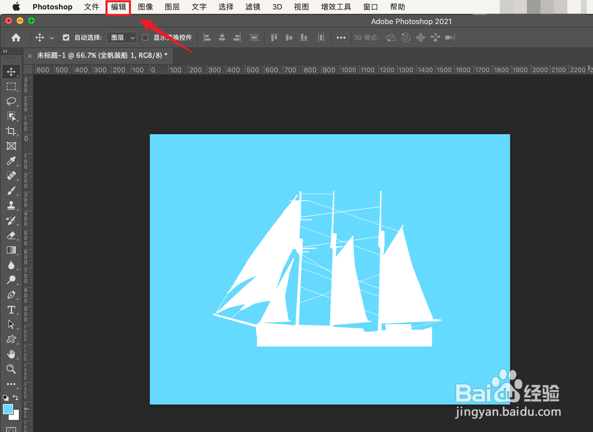Expand the Move tool preset picker arrow

[x=52, y=38]
